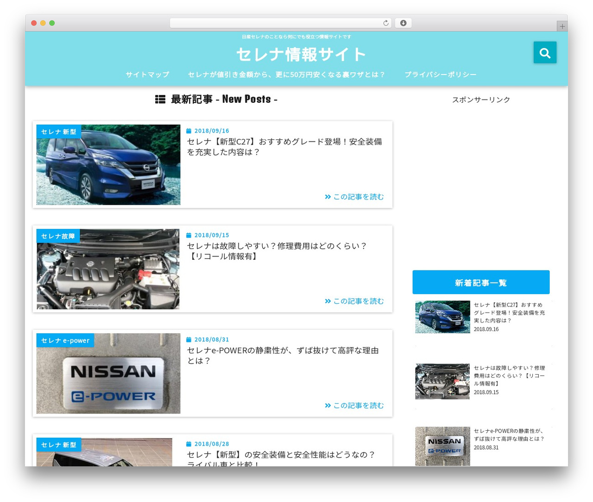Image resolution: width=593 pixels, height=502 pixels.
Task: Open sidebar thumbnail of blue Serena
Action: pos(442,317)
